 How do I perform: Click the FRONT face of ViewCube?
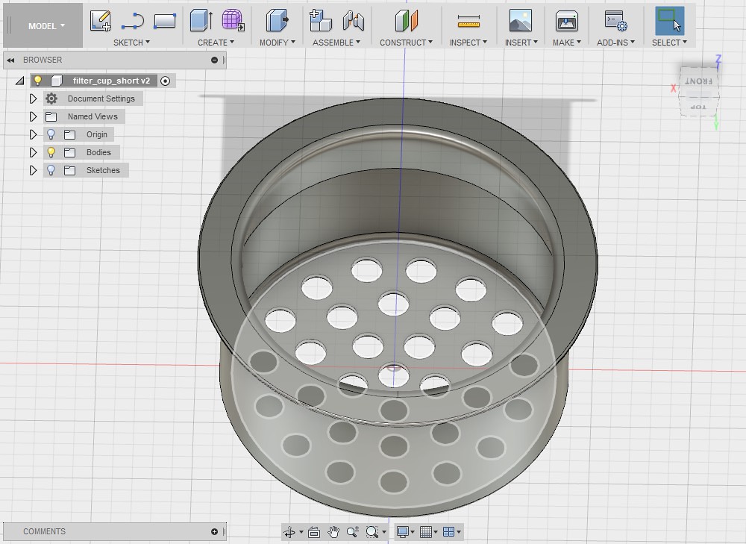point(698,81)
